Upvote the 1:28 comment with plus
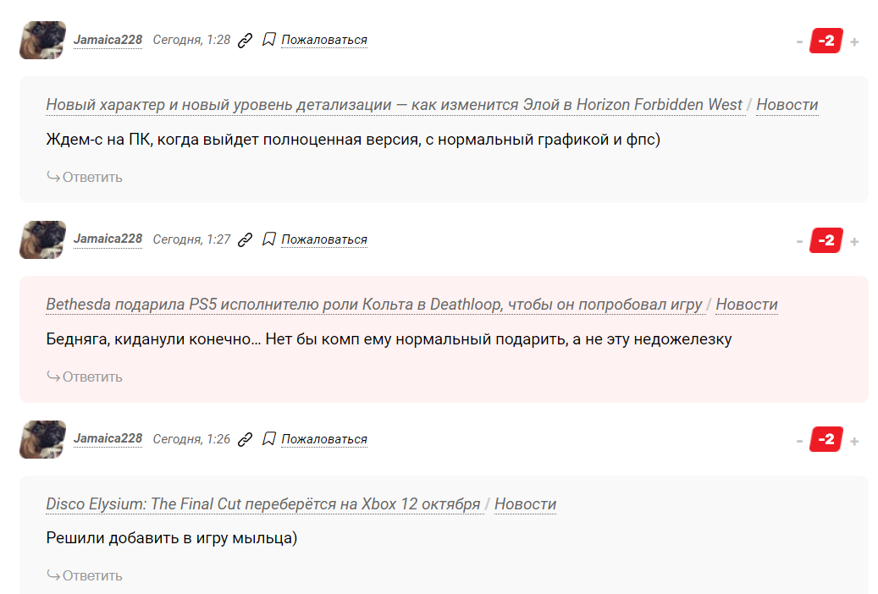This screenshot has width=878, height=594. pos(854,42)
